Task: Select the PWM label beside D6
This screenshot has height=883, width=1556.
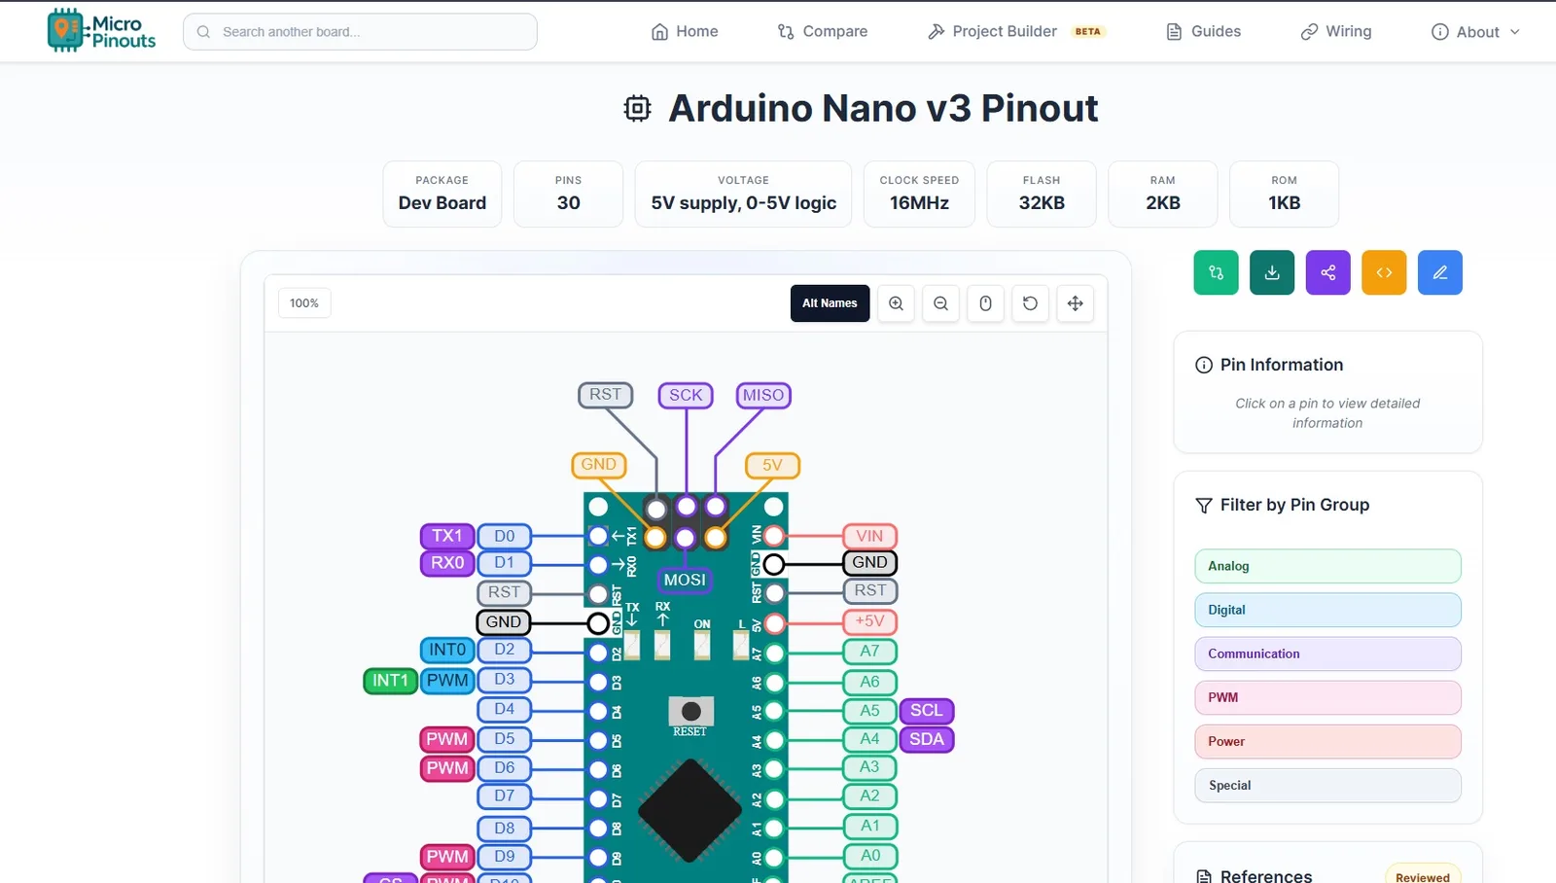Action: coord(447,768)
